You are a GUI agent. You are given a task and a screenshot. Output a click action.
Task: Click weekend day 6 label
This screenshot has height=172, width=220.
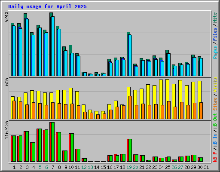(46, 167)
